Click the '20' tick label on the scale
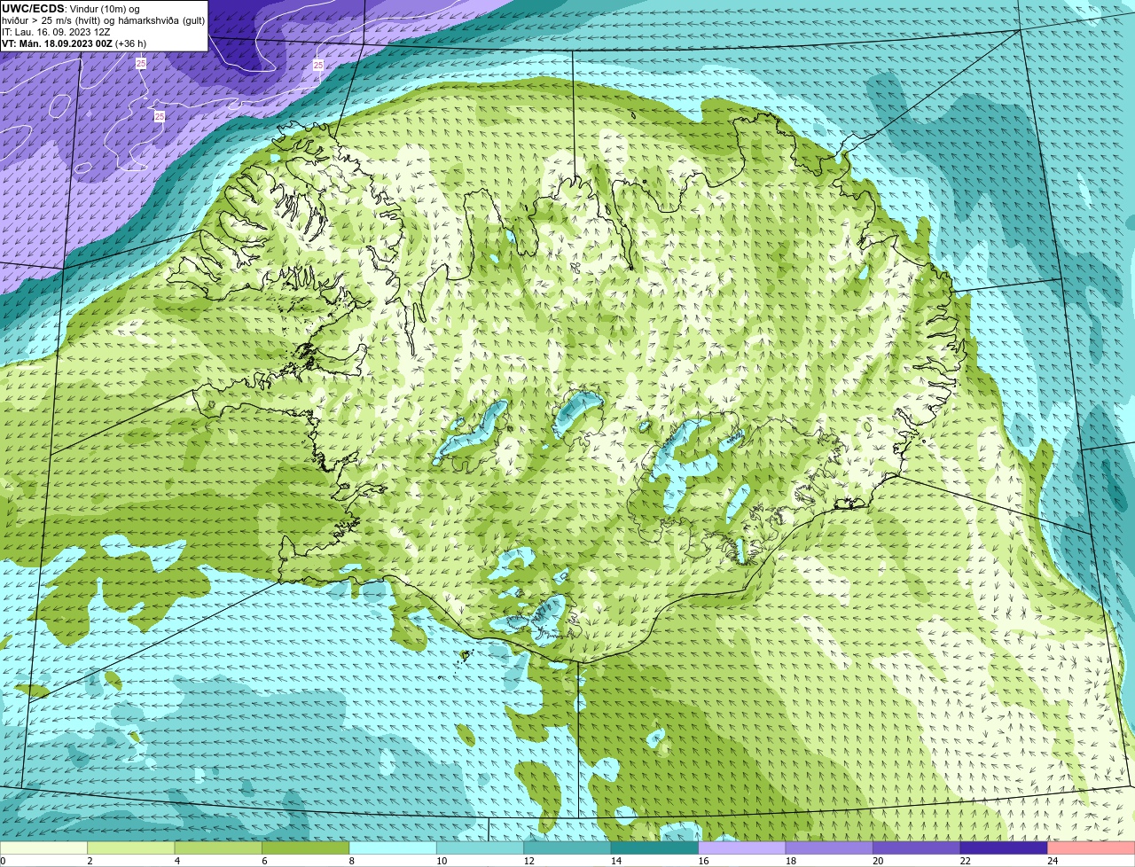The height and width of the screenshot is (867, 1135). point(878,861)
